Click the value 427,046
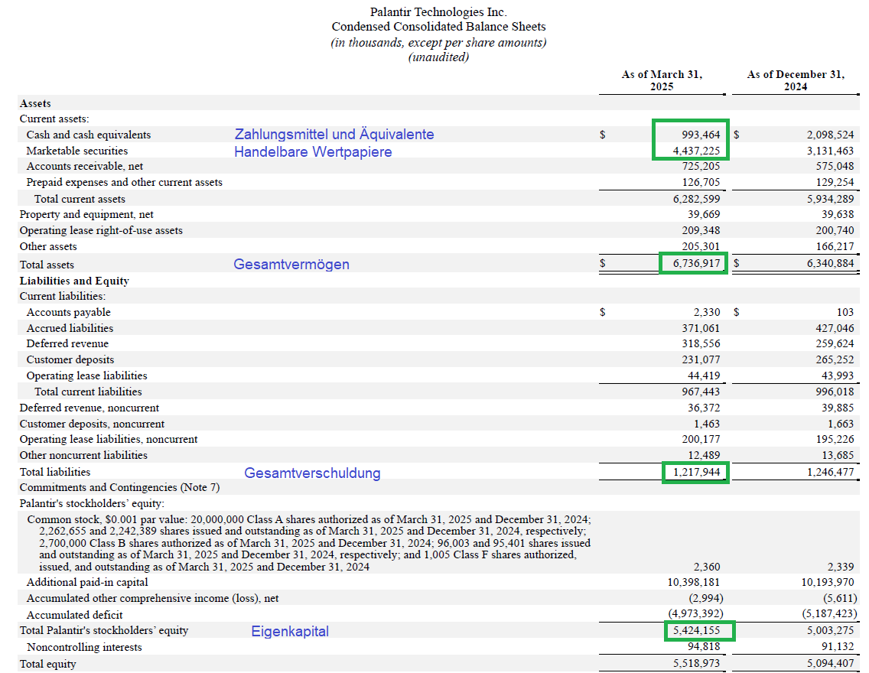 (835, 328)
